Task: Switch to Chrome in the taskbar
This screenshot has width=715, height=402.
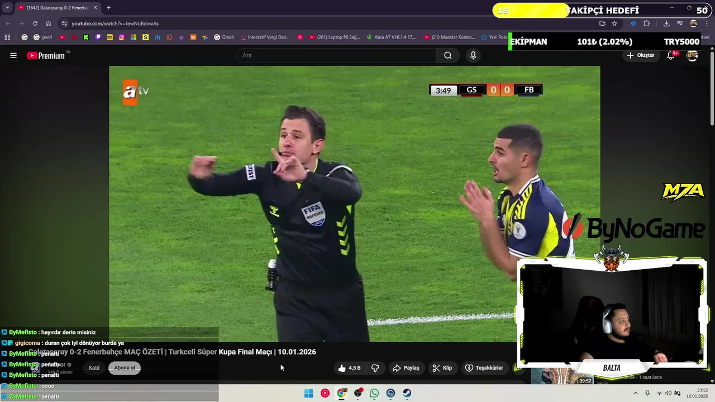Action: pos(341,393)
